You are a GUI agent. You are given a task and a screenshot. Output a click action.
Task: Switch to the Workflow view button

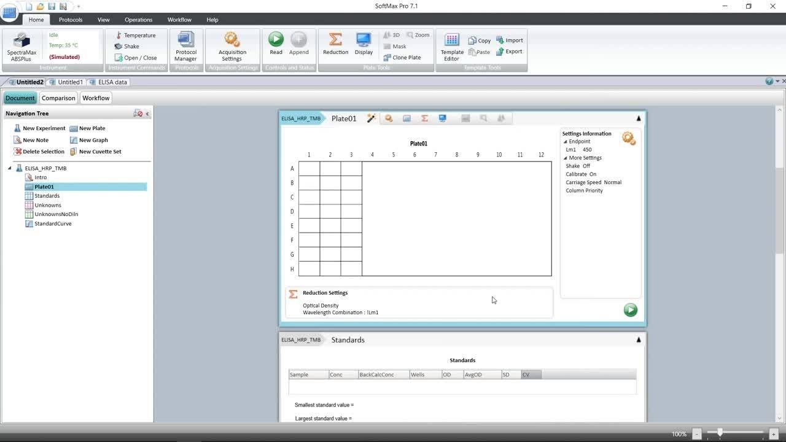(96, 98)
